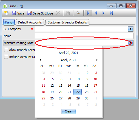The width and height of the screenshot is (139, 120).
Task: Click the Clear button in calendar
Action: pyautogui.click(x=69, y=111)
